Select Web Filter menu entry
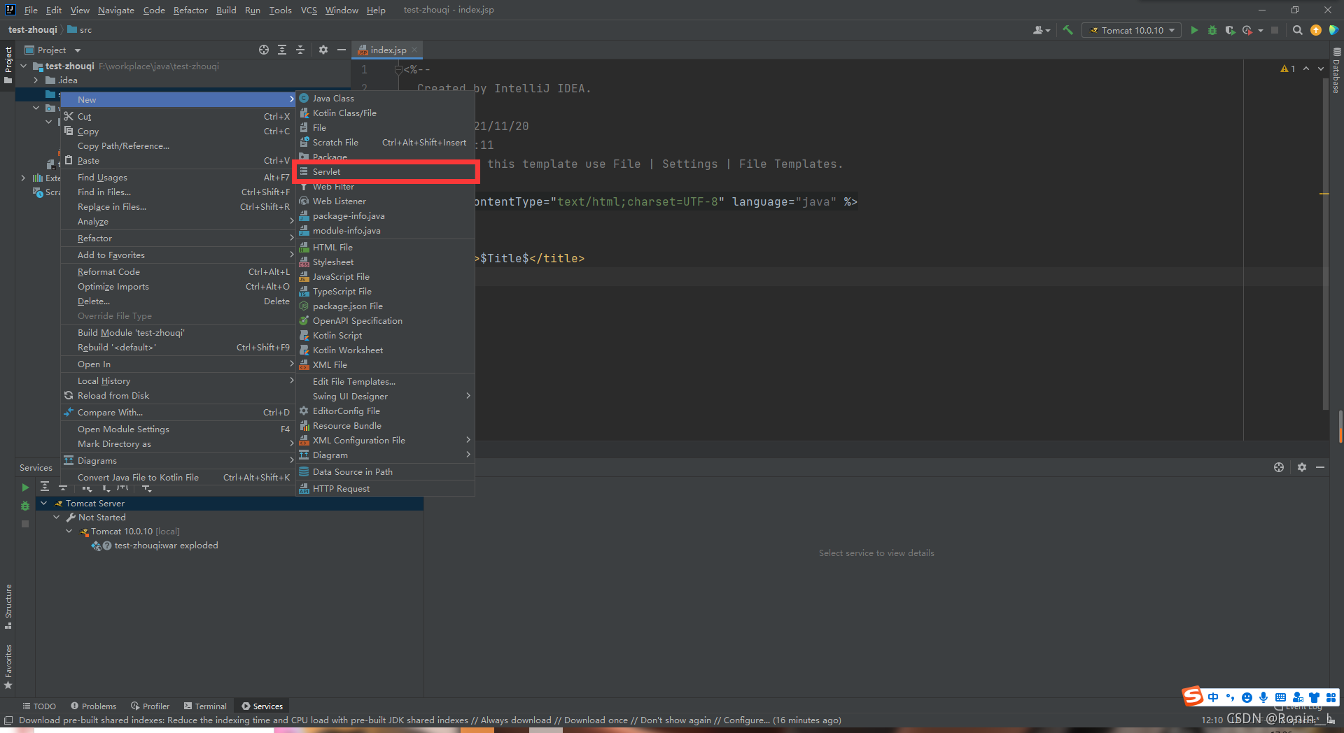Image resolution: width=1344 pixels, height=733 pixels. click(x=385, y=186)
